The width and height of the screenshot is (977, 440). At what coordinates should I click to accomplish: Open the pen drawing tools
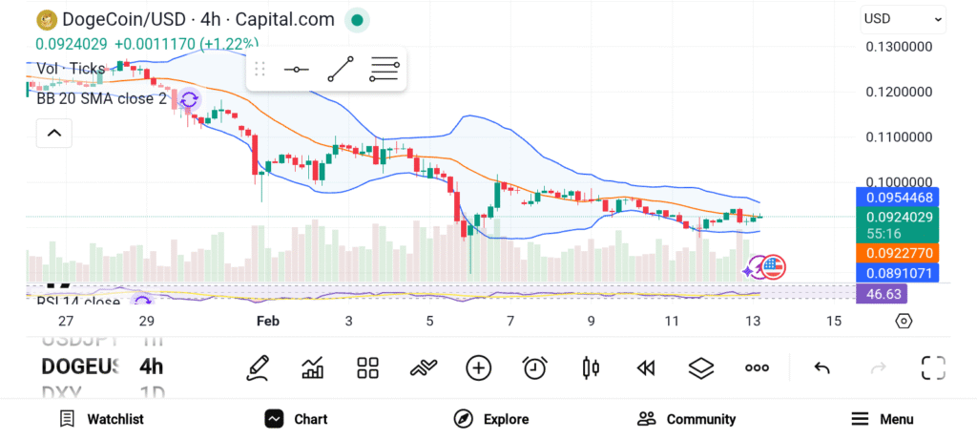tap(258, 367)
